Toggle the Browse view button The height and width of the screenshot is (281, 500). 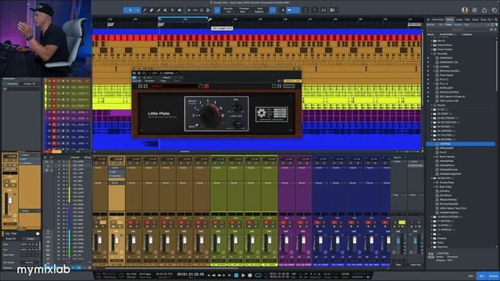coord(493,276)
